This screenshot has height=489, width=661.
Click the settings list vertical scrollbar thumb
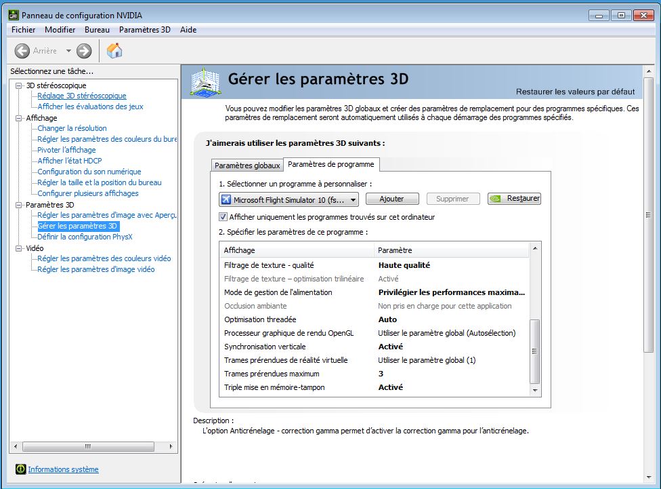(534, 351)
